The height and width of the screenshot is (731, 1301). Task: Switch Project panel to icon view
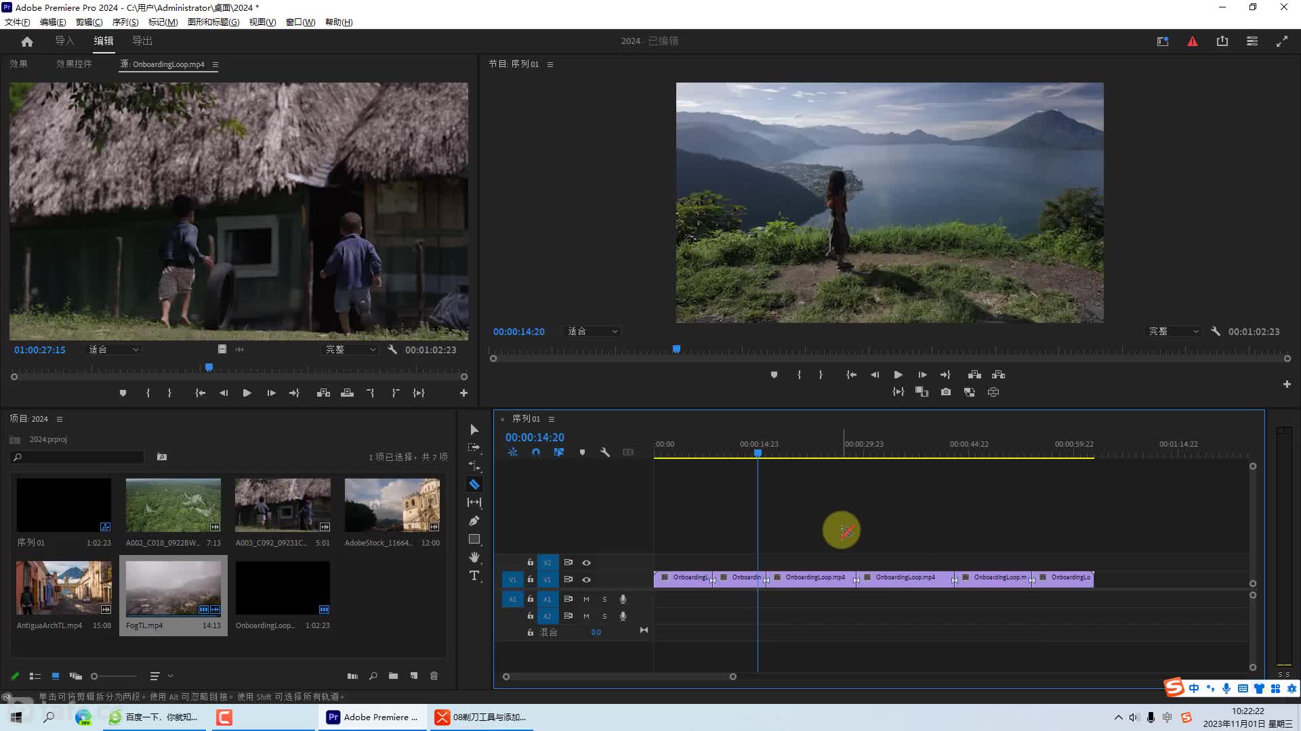point(56,675)
